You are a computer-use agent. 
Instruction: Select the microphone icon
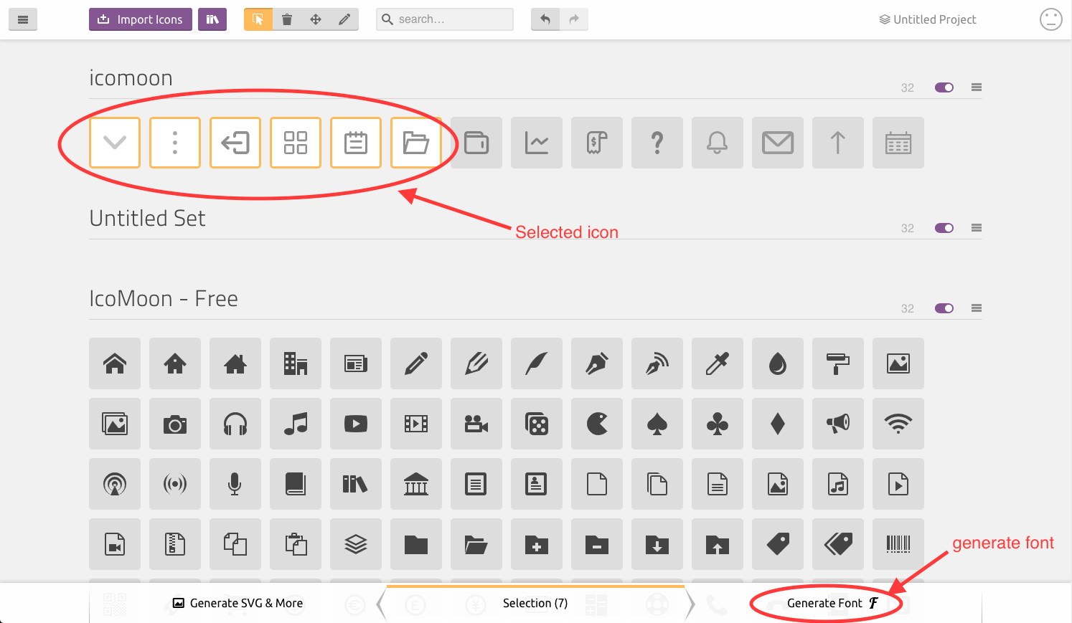click(235, 484)
